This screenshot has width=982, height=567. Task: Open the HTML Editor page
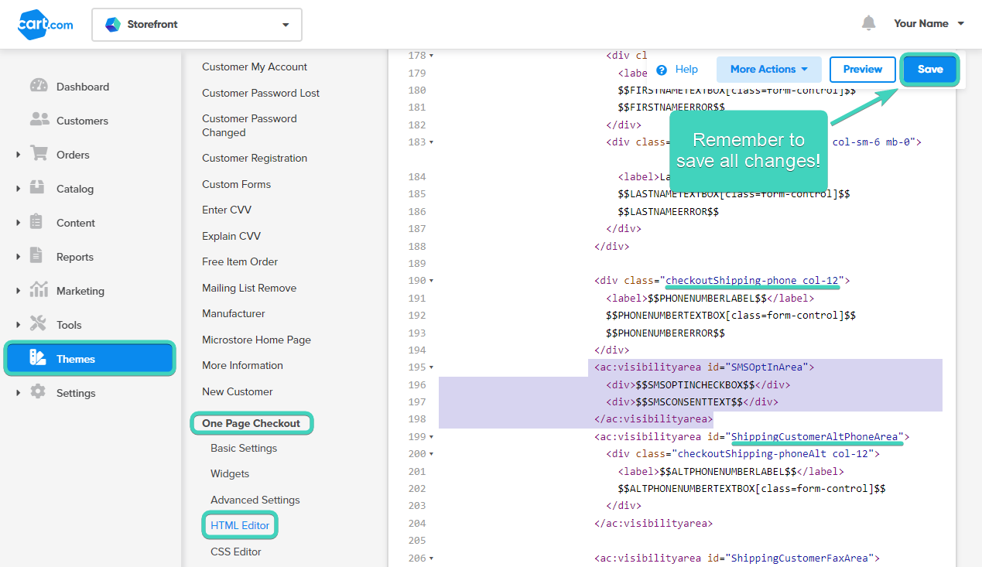(x=240, y=525)
